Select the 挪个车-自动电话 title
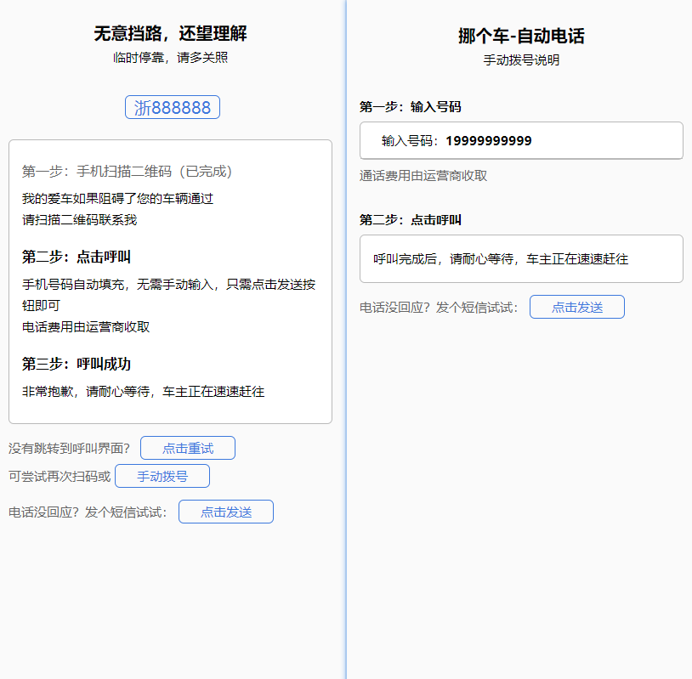 click(521, 37)
